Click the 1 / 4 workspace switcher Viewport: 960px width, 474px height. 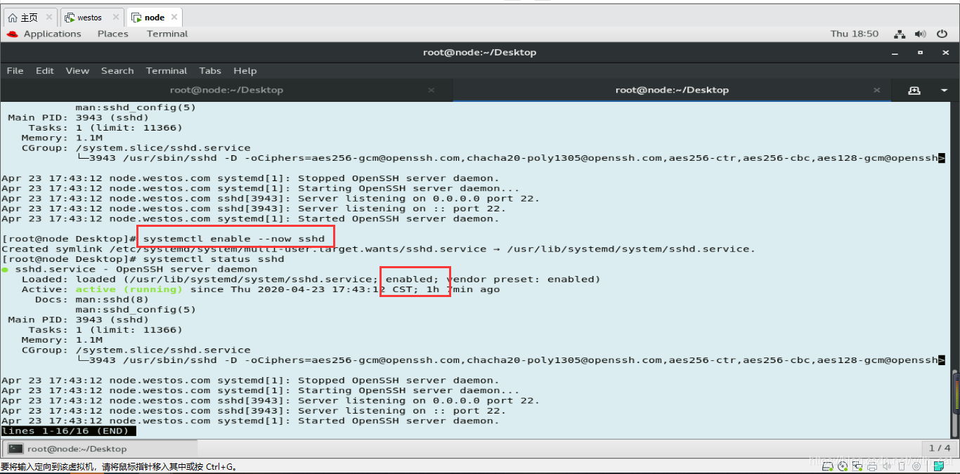click(940, 448)
